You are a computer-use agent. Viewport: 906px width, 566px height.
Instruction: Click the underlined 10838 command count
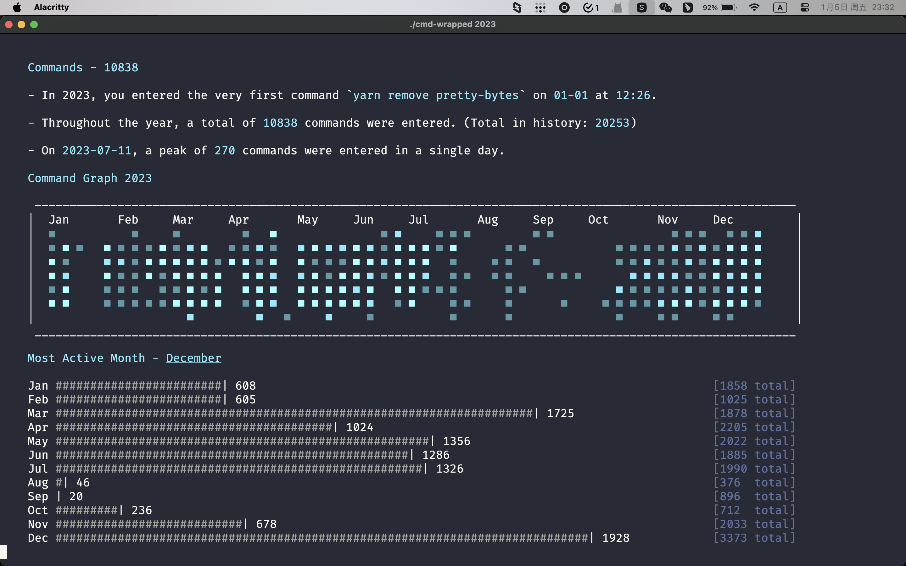point(121,68)
